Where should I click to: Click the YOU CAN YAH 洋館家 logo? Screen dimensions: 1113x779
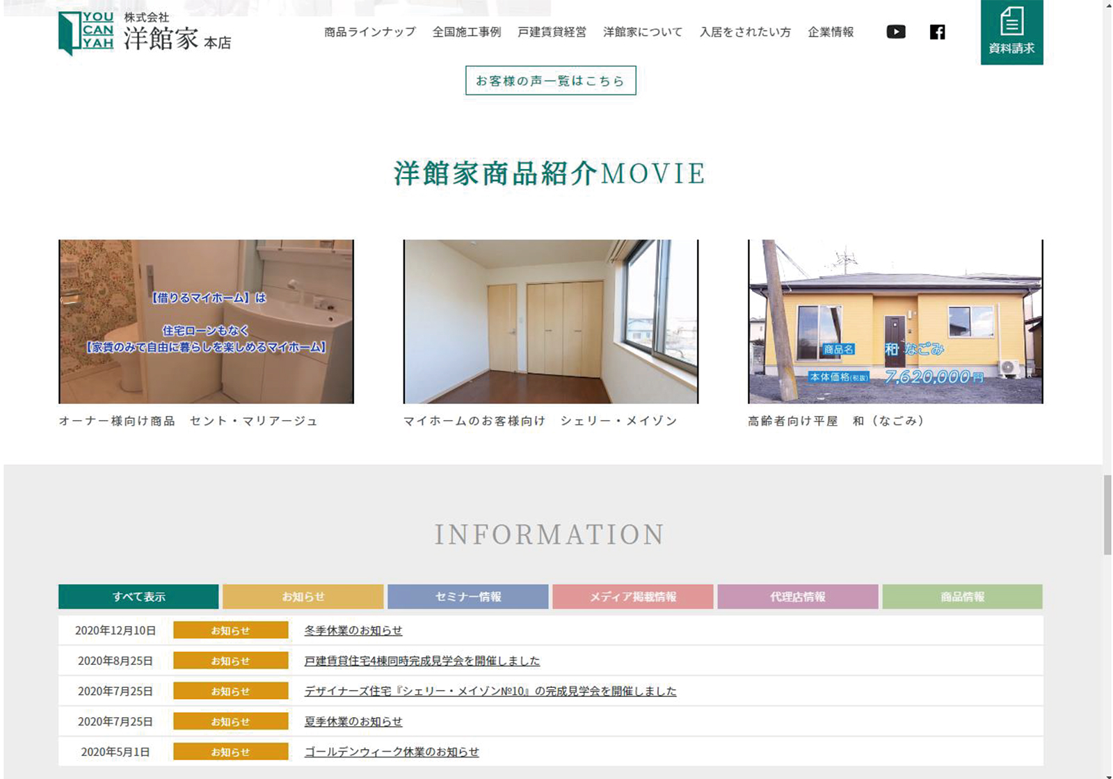(145, 33)
